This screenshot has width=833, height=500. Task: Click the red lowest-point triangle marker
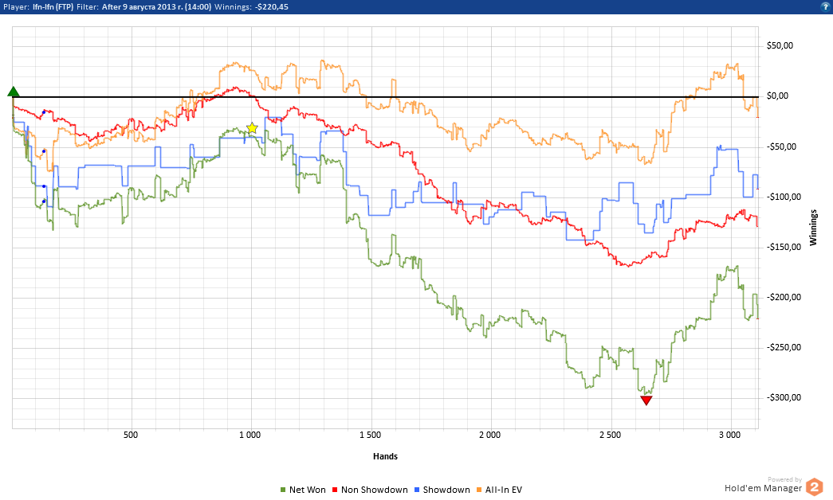646,400
